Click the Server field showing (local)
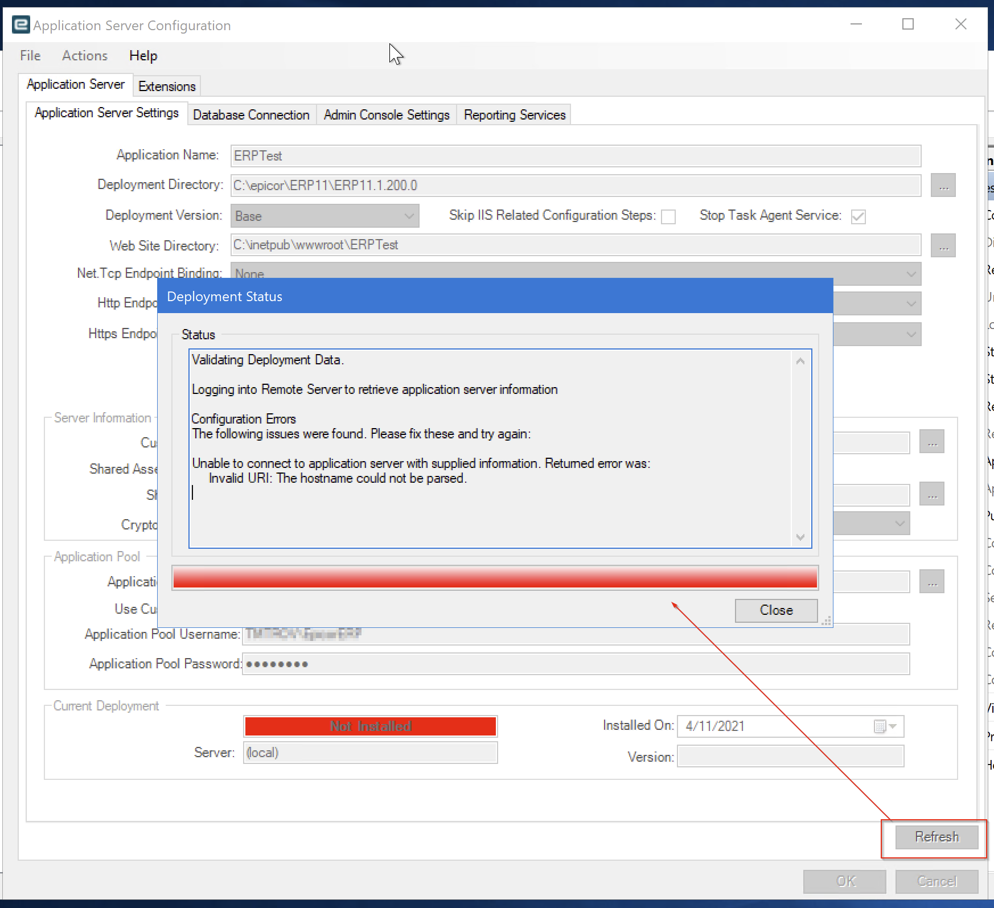Screen dimensions: 994x908 (x=370, y=753)
